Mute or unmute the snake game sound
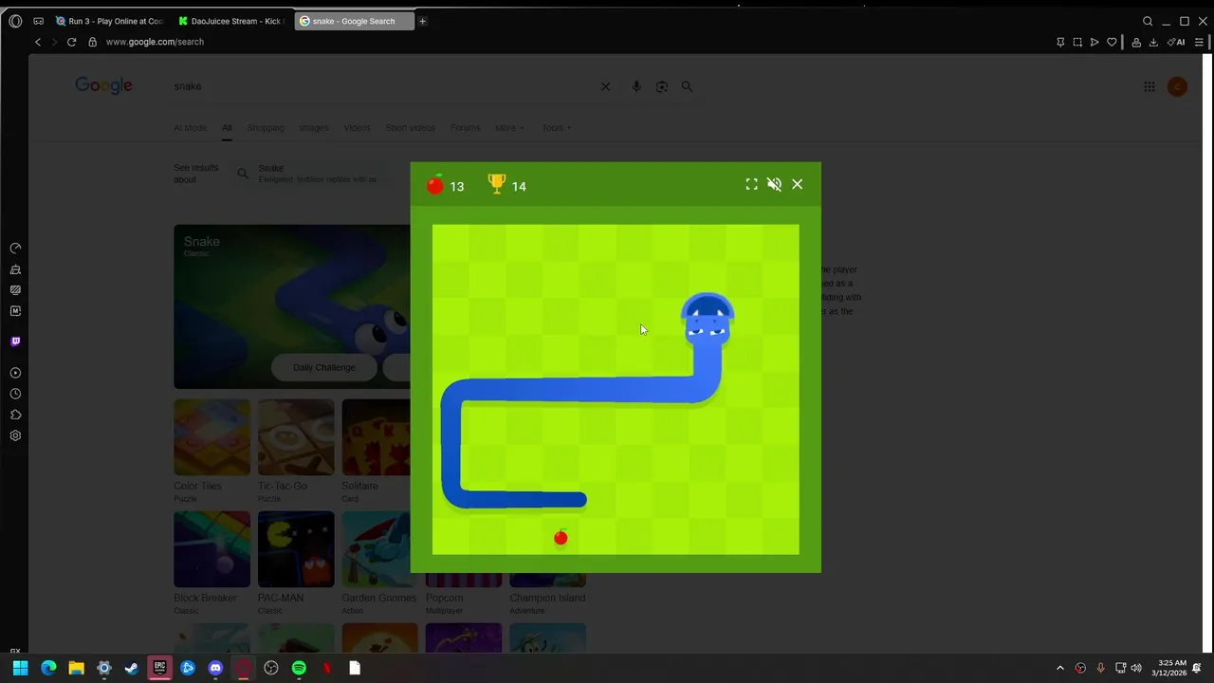1214x683 pixels. [774, 184]
